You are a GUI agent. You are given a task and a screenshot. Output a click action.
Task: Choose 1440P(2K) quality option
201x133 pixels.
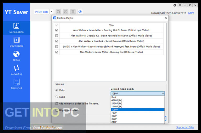point(138,107)
